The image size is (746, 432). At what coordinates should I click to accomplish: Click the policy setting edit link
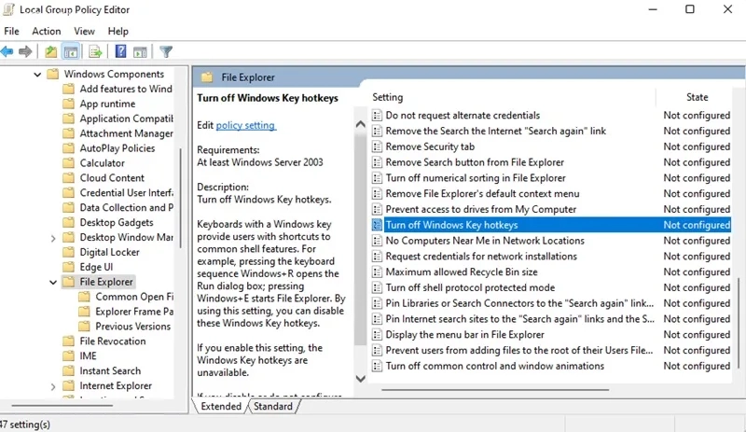[x=245, y=125]
